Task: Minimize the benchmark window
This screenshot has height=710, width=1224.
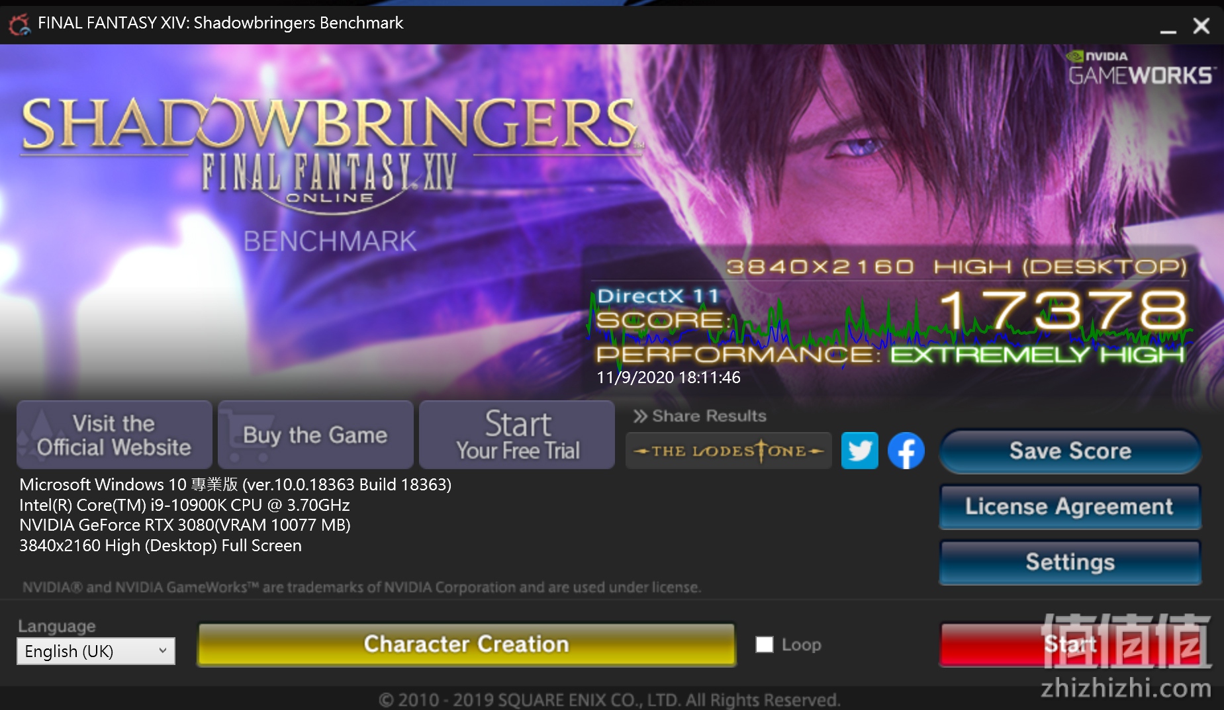Action: click(x=1168, y=27)
